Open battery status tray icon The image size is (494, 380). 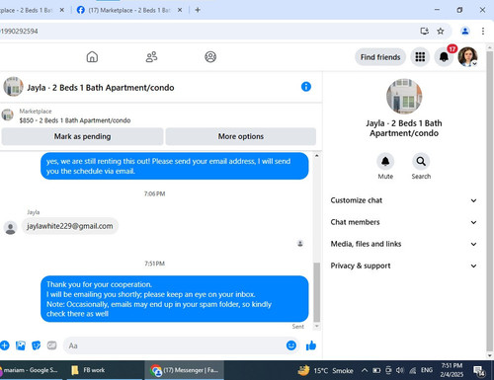coord(376,370)
